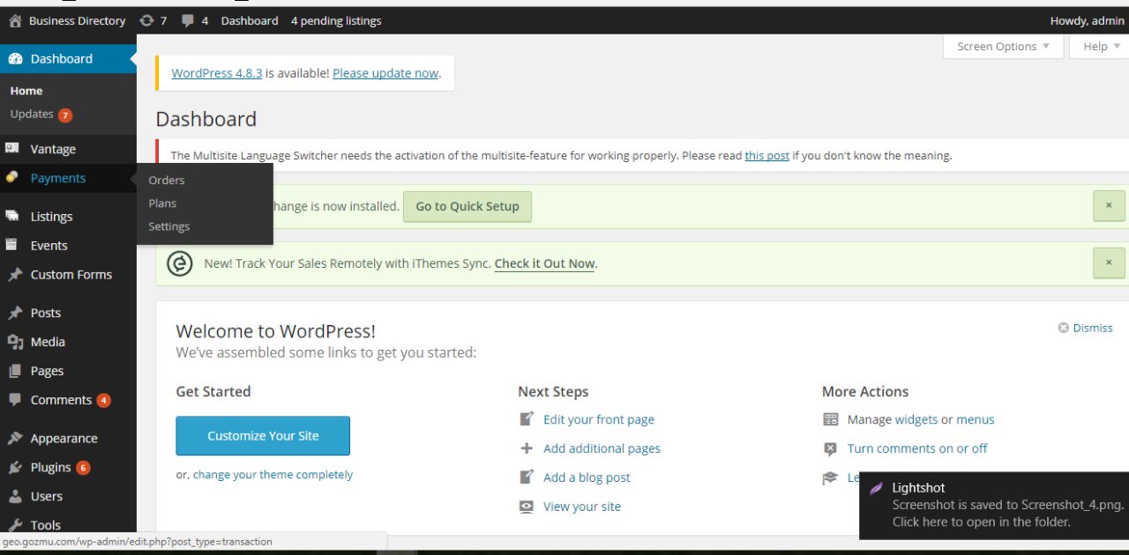Click the Plugins plug icon

click(15, 468)
